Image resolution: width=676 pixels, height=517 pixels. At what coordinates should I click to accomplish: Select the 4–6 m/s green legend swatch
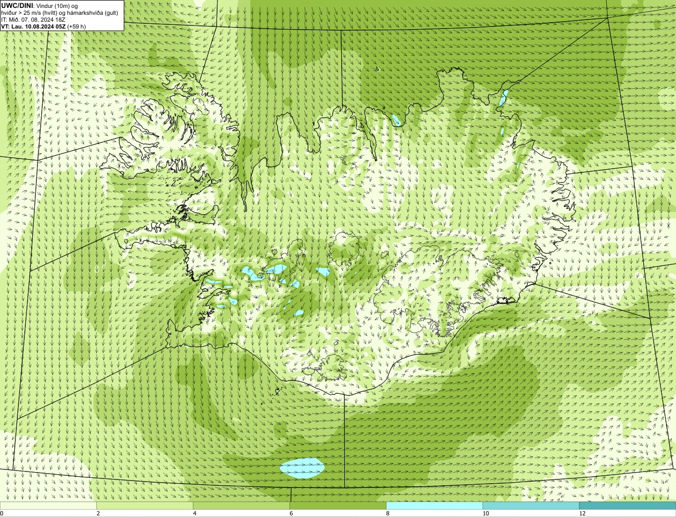pyautogui.click(x=241, y=506)
